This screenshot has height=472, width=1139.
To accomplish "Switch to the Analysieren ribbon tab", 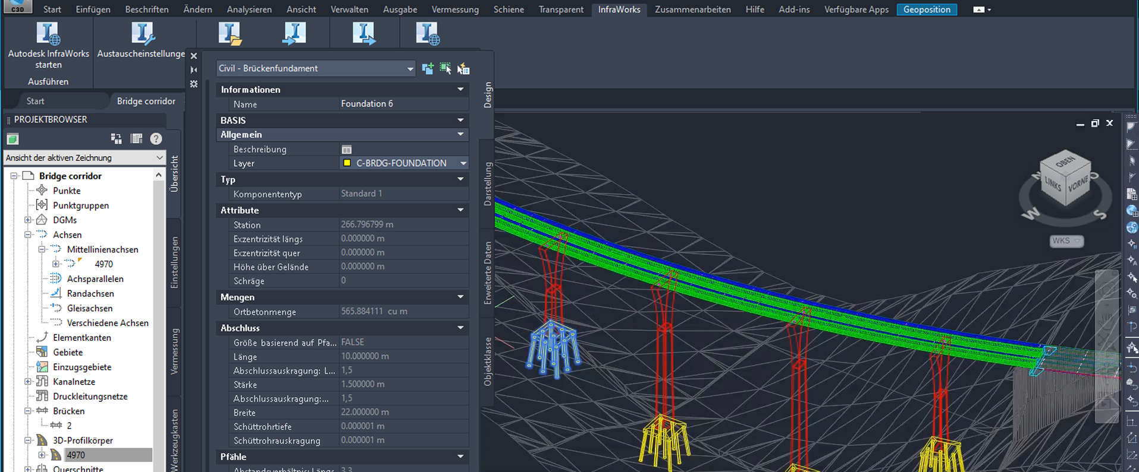I will coord(249,9).
